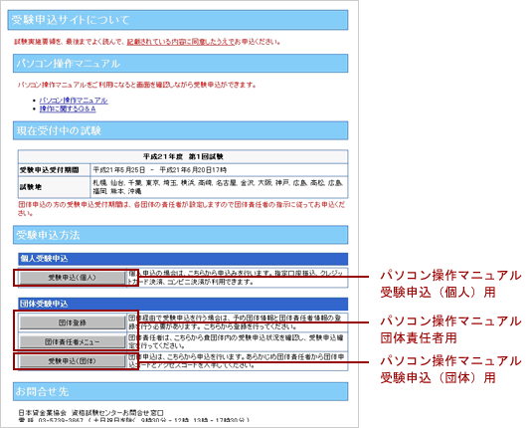The image size is (527, 428).
Task: Click the individual application description text
Action: pyautogui.click(x=237, y=278)
